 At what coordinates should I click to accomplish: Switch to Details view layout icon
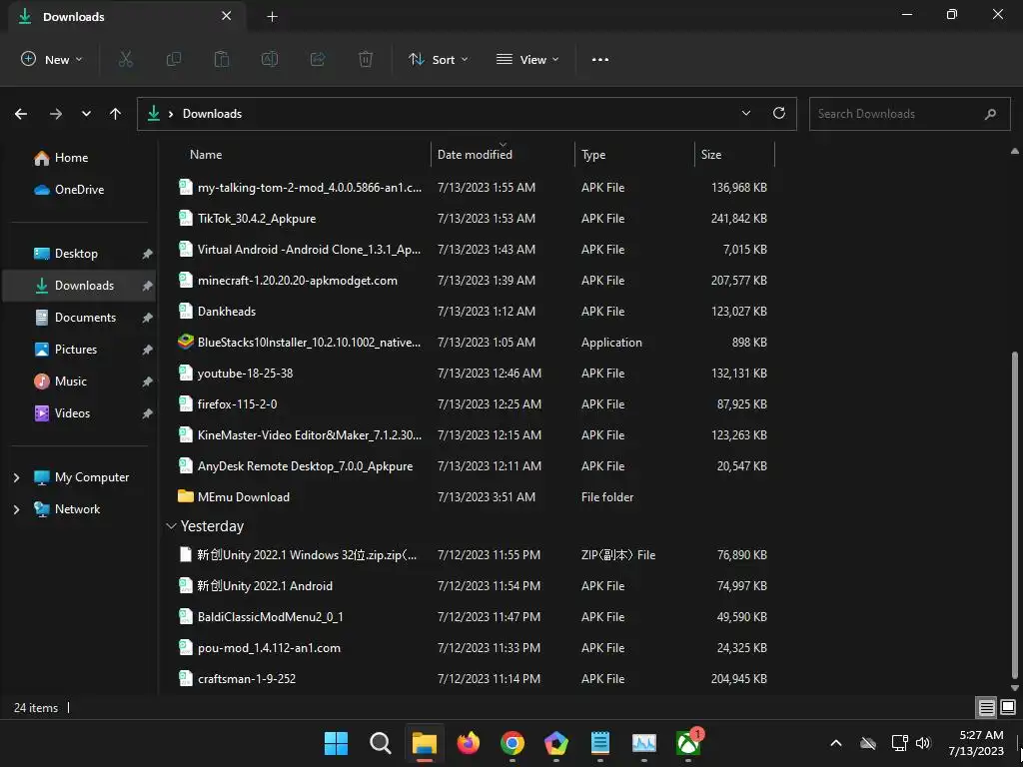986,708
